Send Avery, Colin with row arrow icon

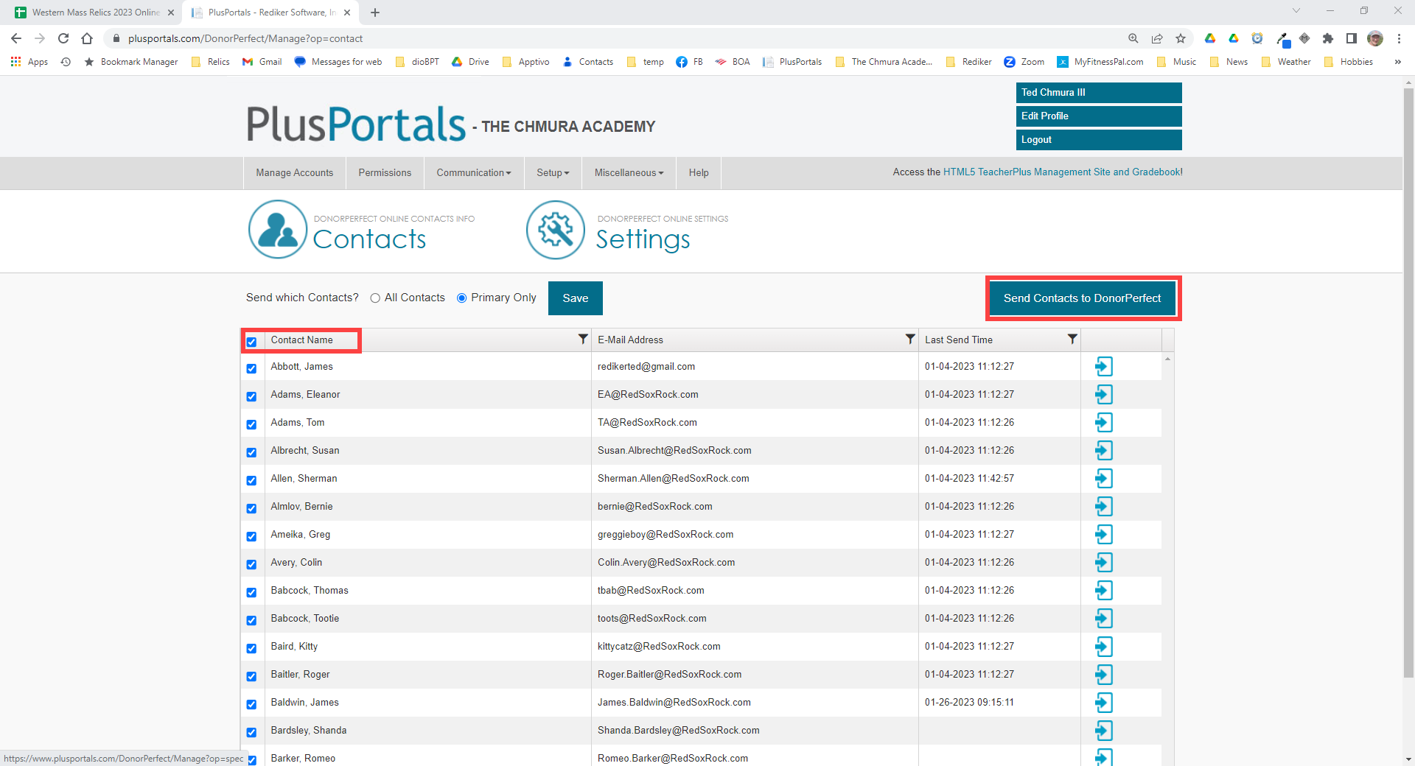coord(1103,562)
